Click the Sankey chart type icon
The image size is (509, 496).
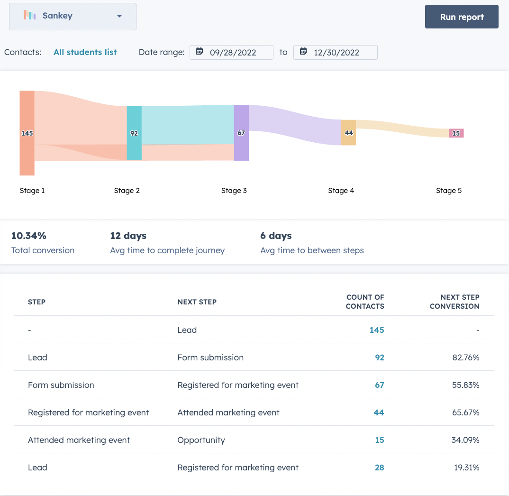[29, 15]
